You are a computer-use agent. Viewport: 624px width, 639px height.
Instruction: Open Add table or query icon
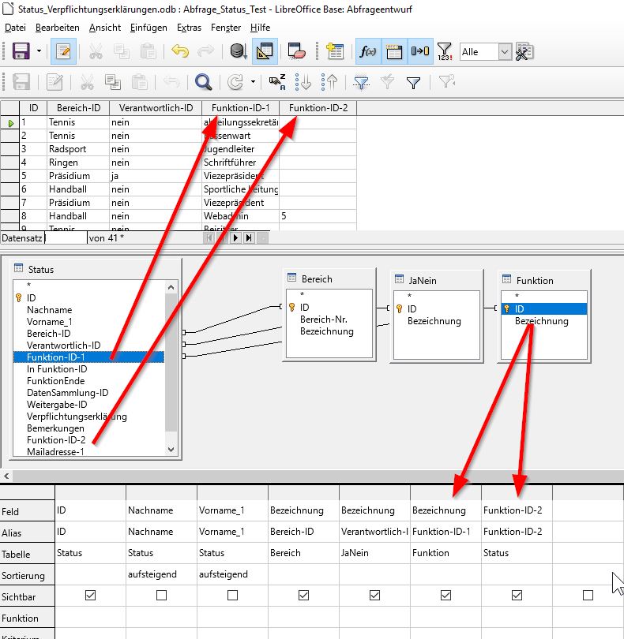coord(336,51)
